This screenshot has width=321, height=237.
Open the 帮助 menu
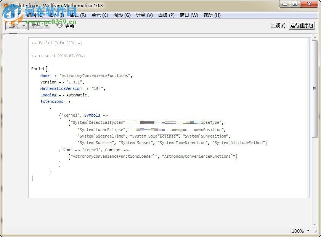pyautogui.click(x=212, y=15)
